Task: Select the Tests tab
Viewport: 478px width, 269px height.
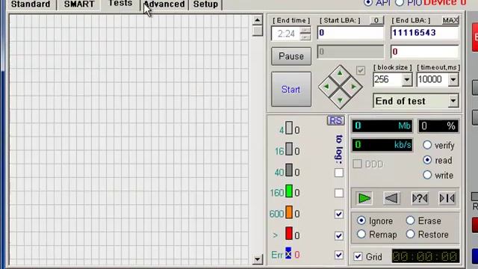Action: [x=120, y=4]
